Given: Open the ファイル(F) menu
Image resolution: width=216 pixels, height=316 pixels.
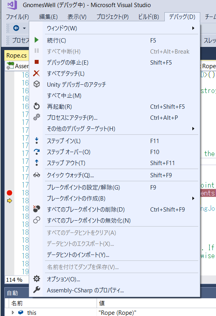Looking at the screenshot, I should (17, 17).
